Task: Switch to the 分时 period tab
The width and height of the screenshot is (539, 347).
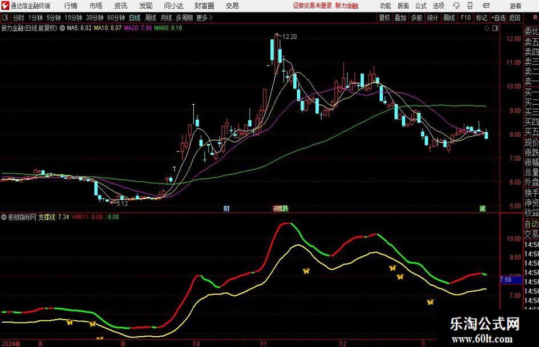Action: click(18, 18)
